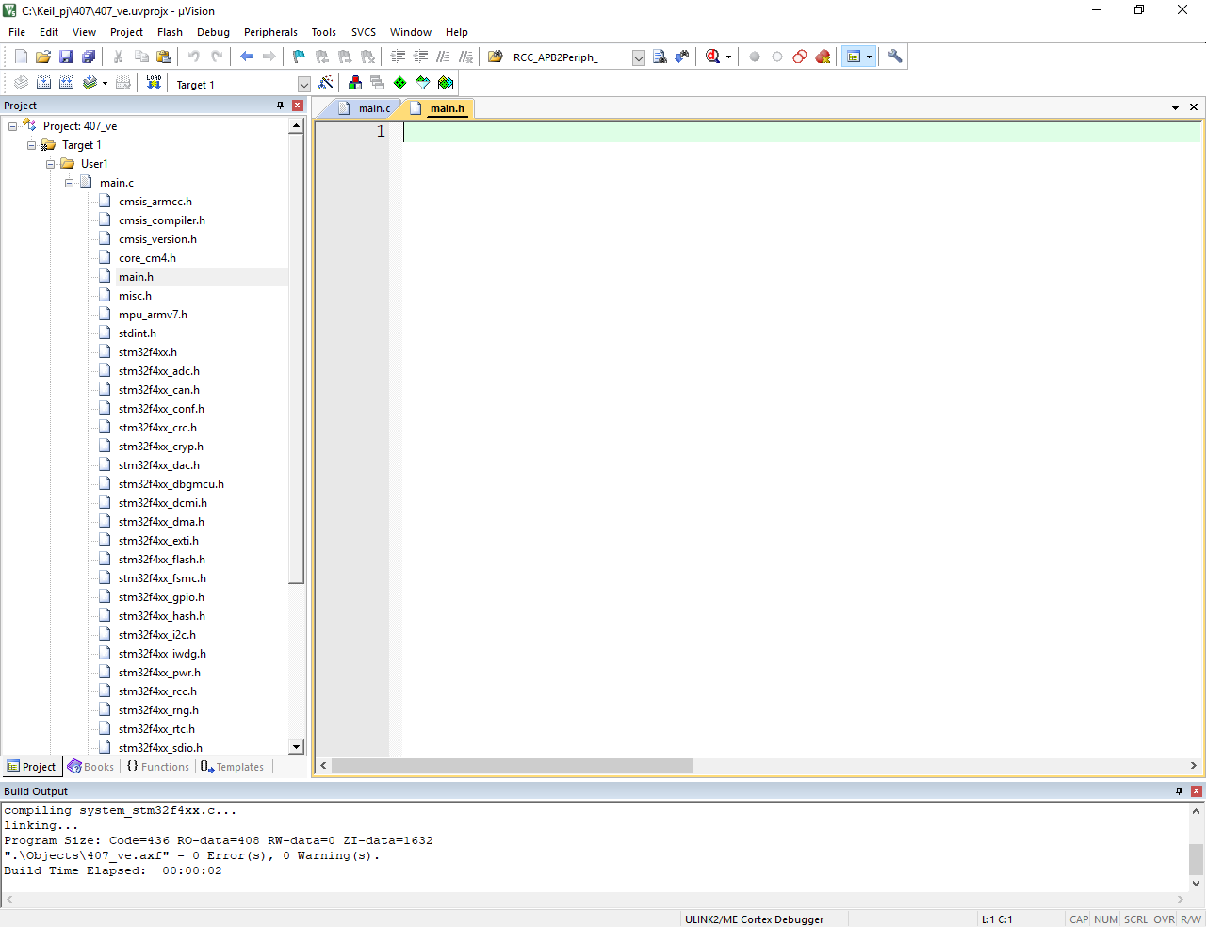Screen dimensions: 1206x927
Task: Open the window layout dropdown arrow
Action: 869,57
